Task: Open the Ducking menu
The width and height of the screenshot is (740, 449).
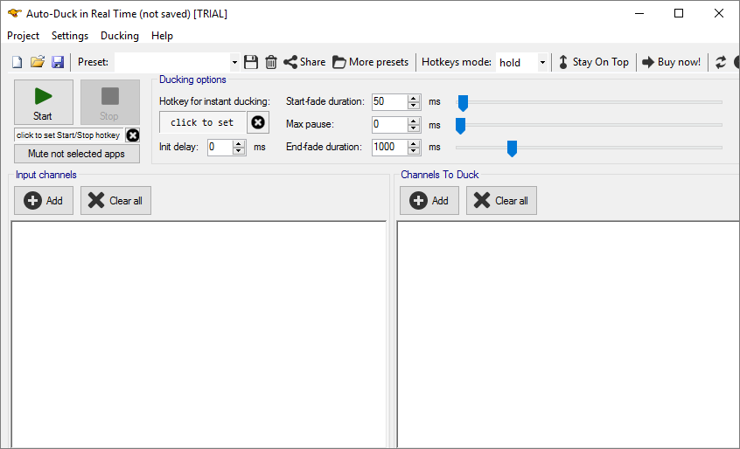Action: tap(120, 36)
